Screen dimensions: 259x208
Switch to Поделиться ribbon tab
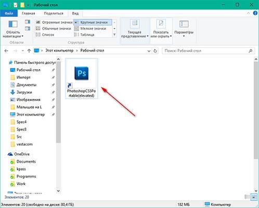(x=54, y=14)
